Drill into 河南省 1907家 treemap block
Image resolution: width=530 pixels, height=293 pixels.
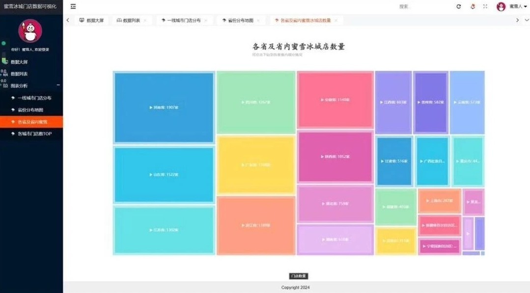click(164, 107)
